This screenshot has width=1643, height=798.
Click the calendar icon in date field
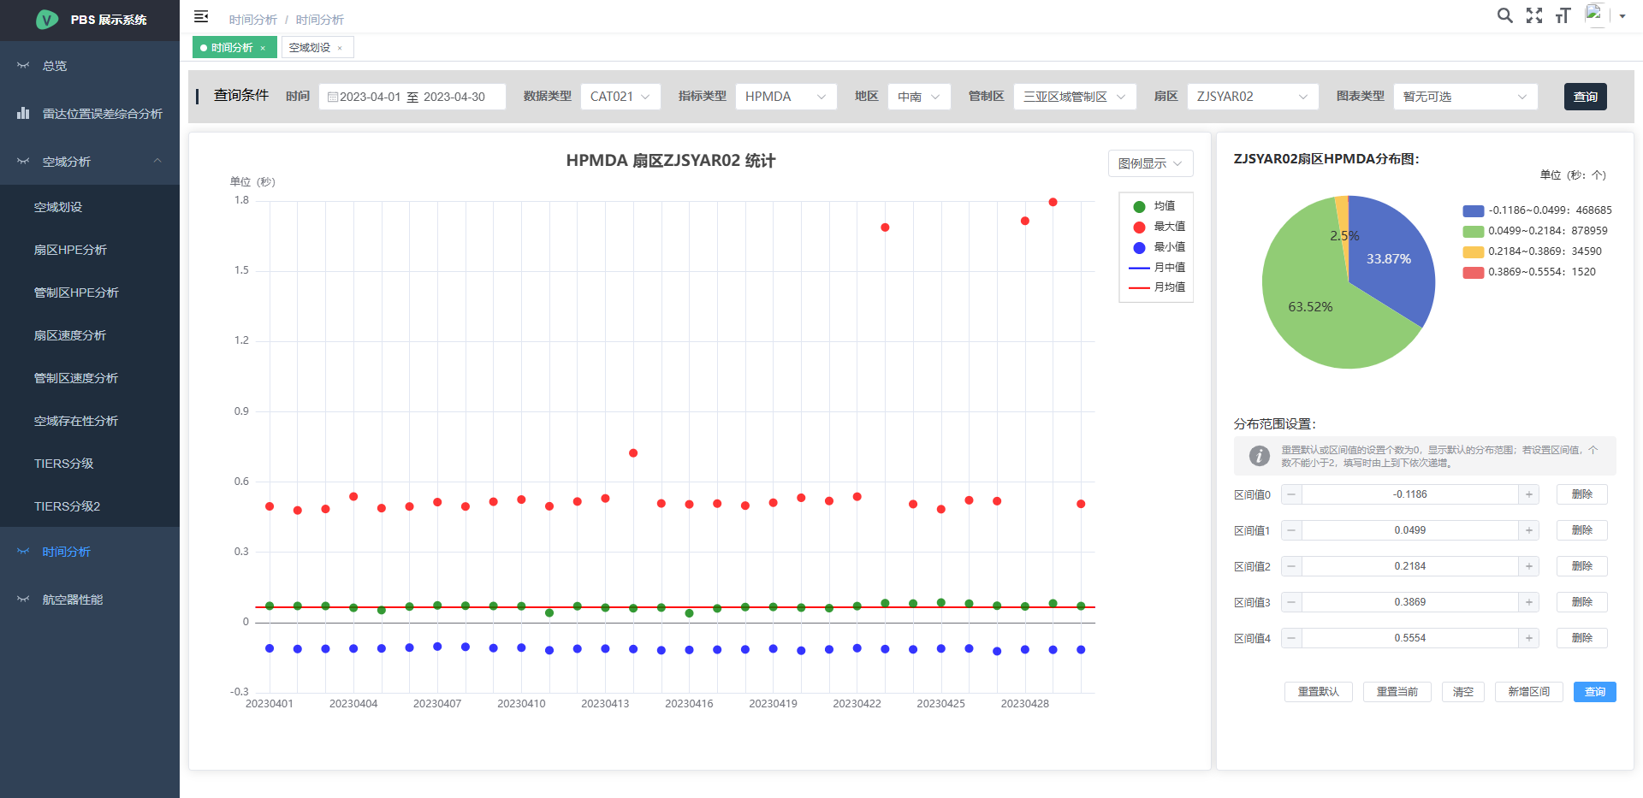click(x=333, y=97)
